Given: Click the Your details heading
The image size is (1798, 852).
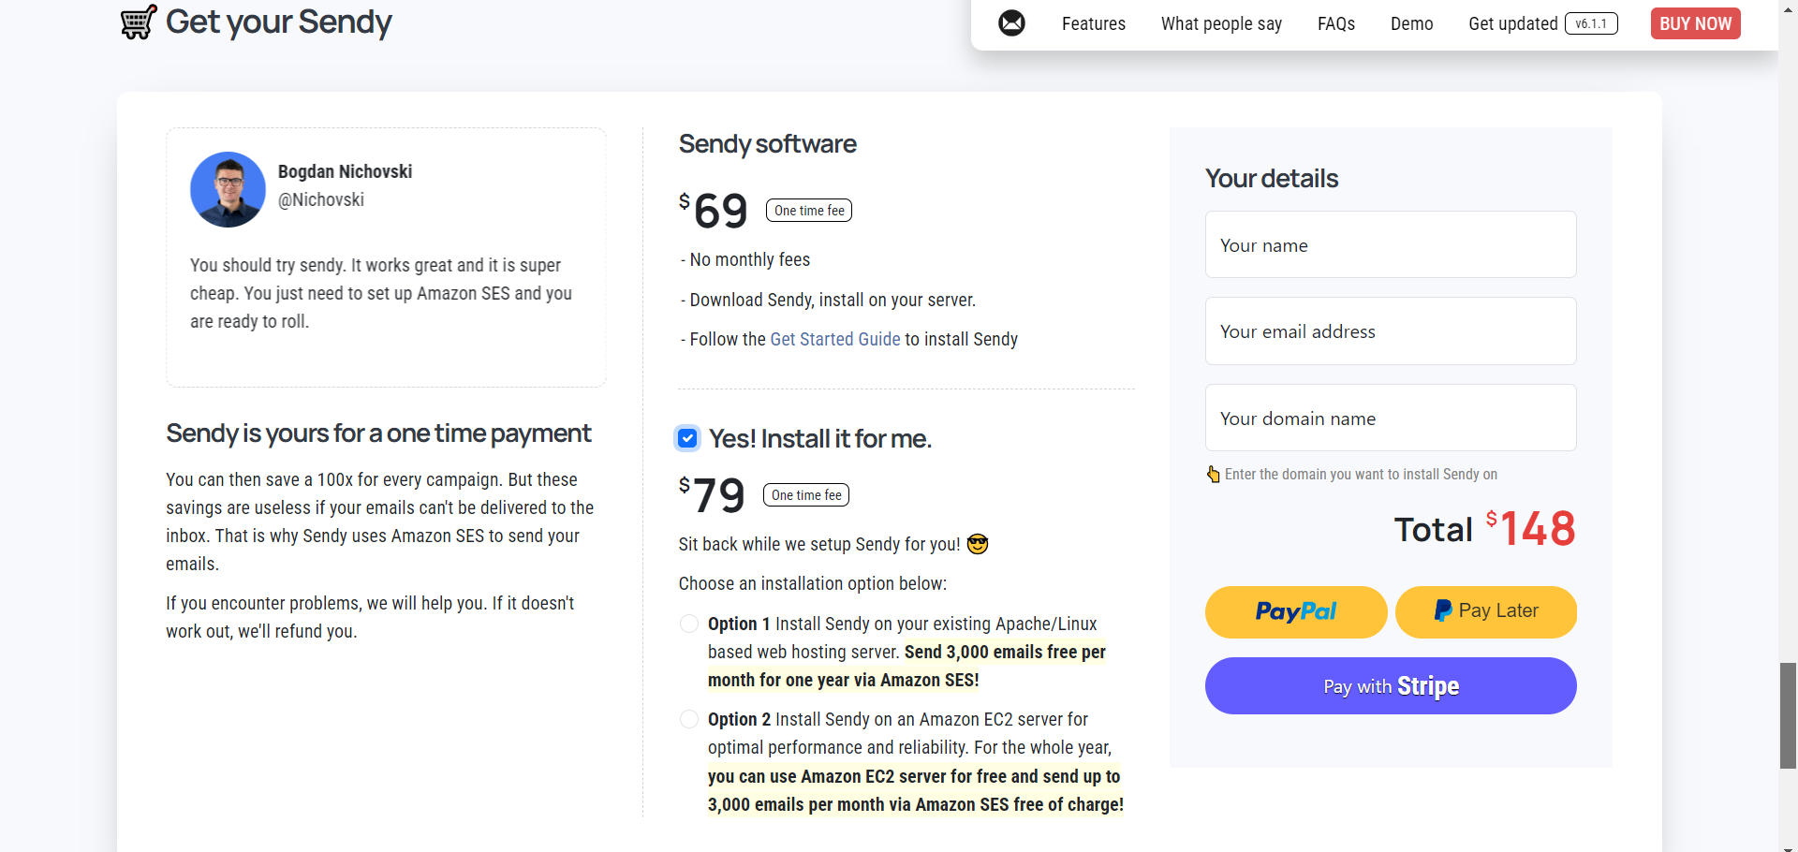Looking at the screenshot, I should (1272, 179).
